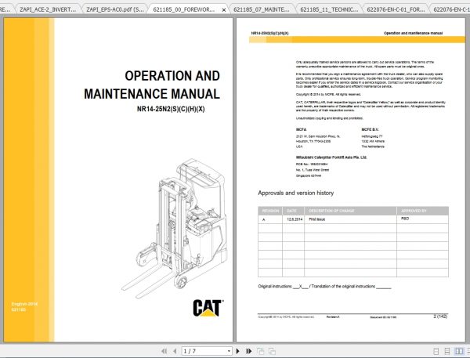This screenshot has width=470, height=358.
Task: Click the 'MCFA' address heading
Action: (x=301, y=129)
